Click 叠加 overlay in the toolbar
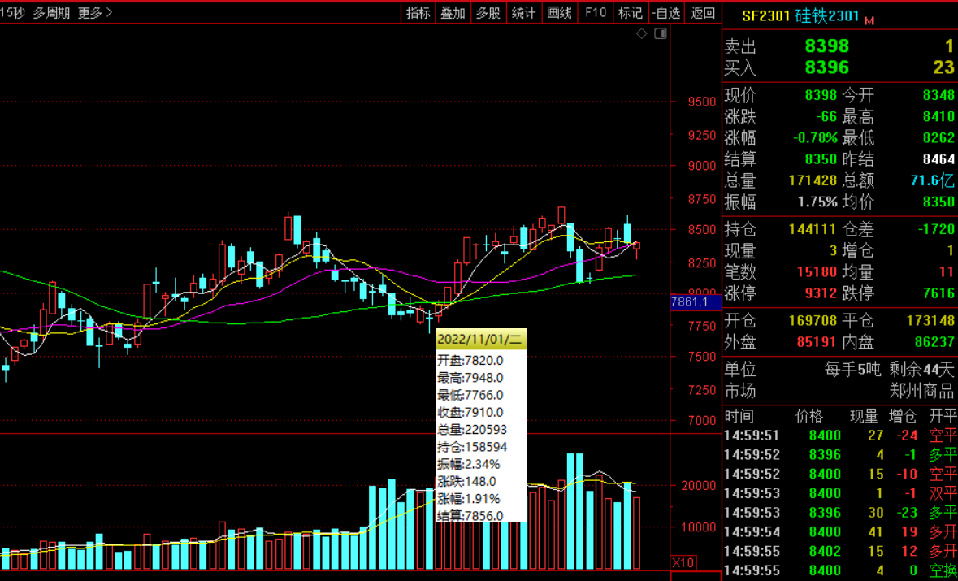The height and width of the screenshot is (581, 958). click(453, 12)
